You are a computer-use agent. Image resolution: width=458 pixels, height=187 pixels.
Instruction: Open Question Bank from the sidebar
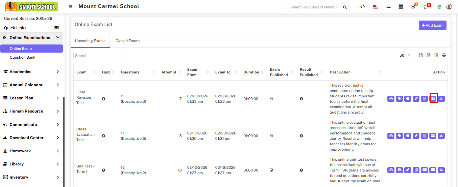22,57
